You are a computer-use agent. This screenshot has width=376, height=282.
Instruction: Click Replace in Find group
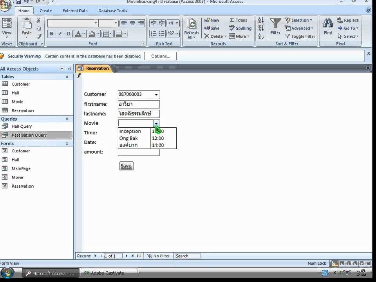tap(348, 20)
